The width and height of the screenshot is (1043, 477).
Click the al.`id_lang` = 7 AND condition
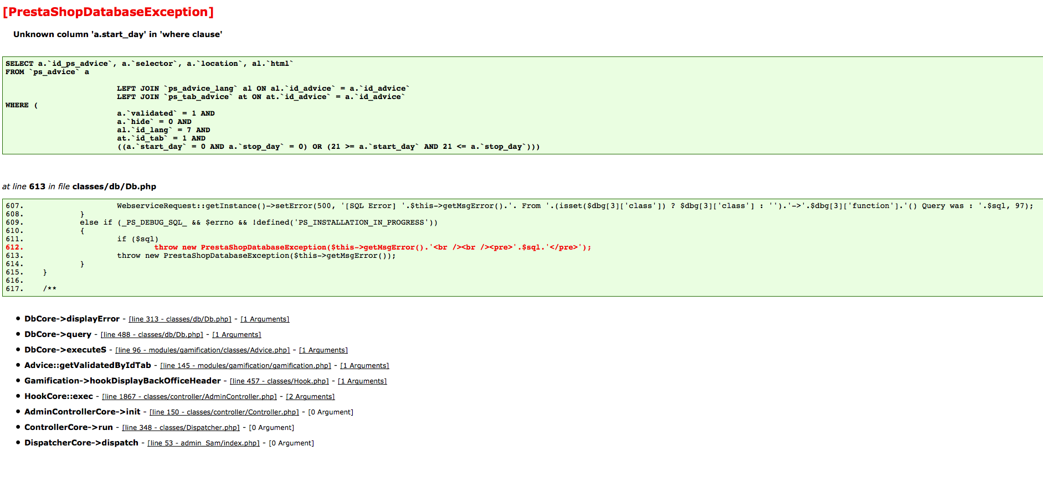click(x=163, y=130)
